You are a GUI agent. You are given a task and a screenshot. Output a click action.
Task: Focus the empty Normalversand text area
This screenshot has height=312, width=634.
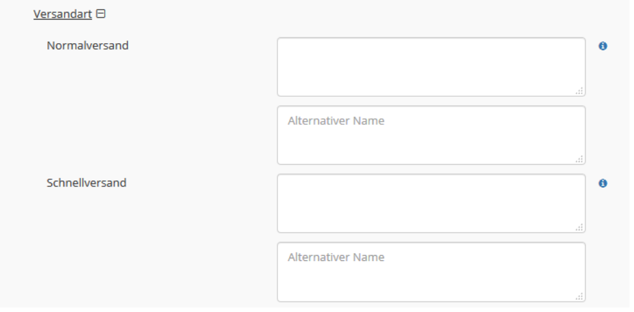(431, 67)
